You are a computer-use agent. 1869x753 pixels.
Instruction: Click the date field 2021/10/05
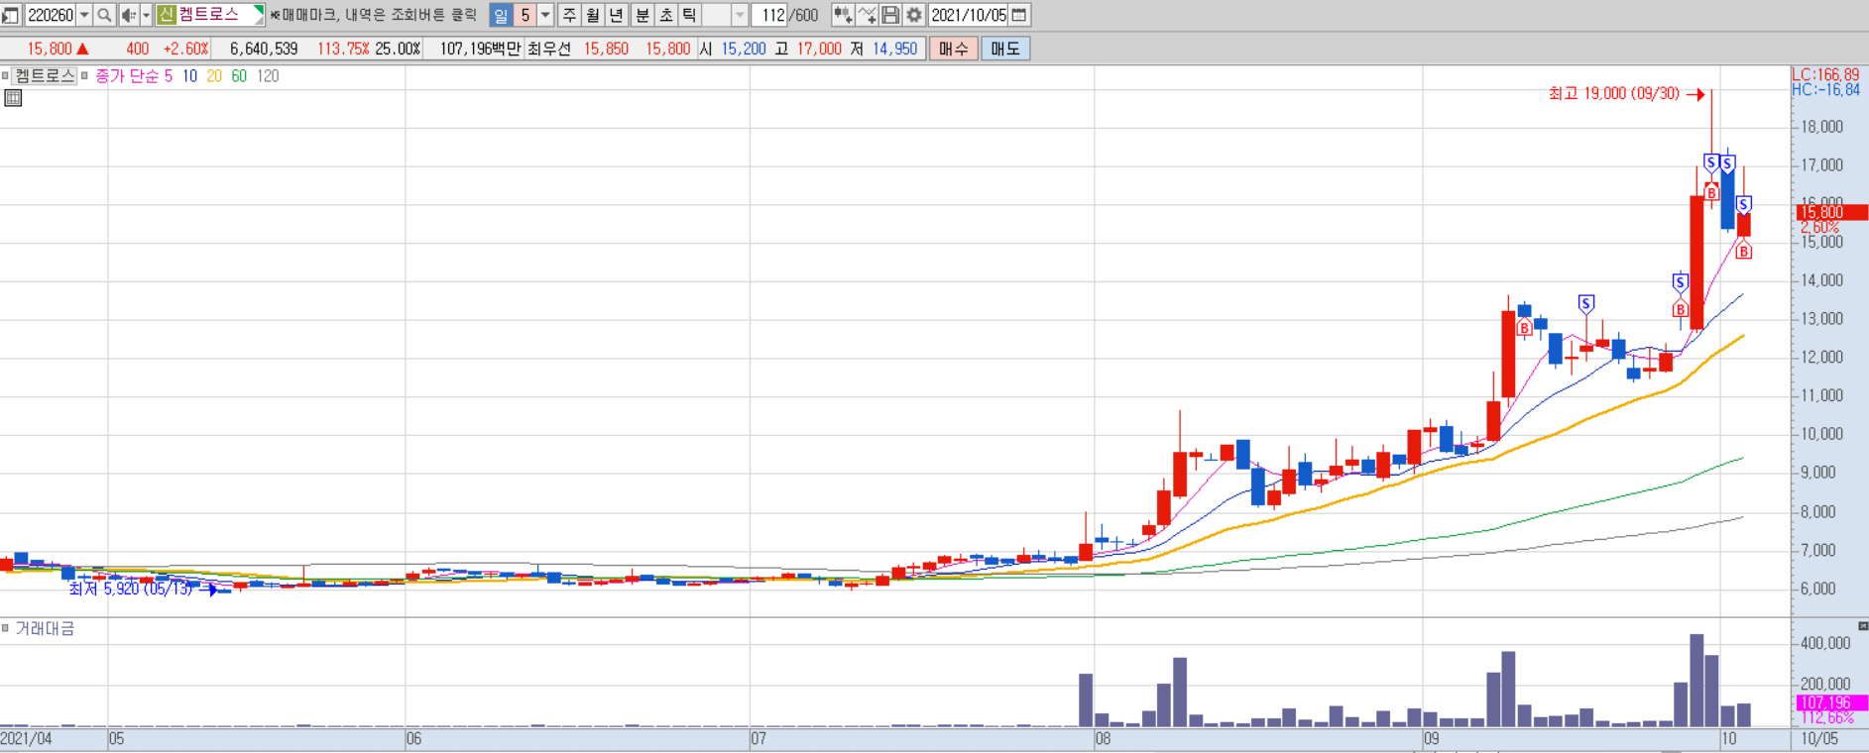tap(969, 15)
